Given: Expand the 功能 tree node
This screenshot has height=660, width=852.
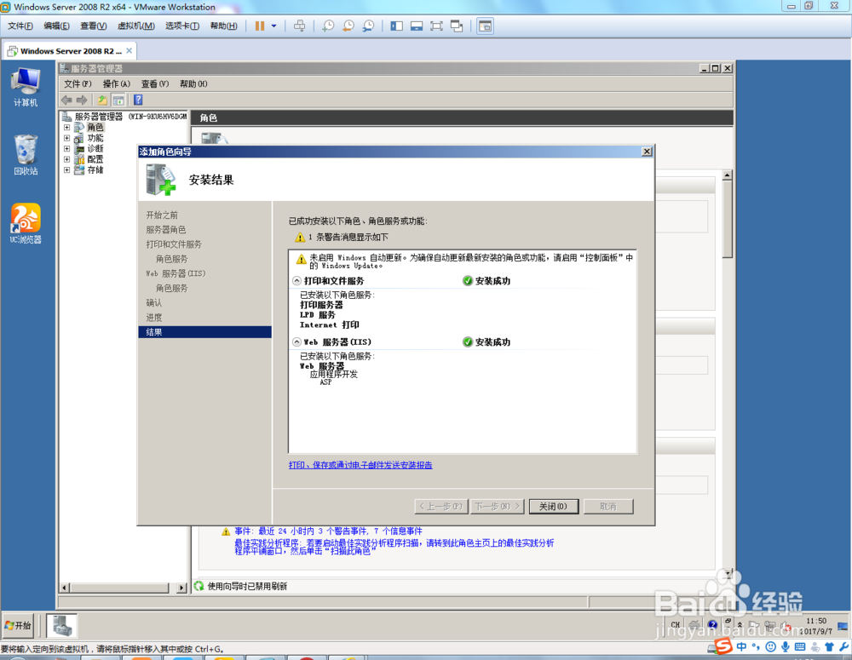Looking at the screenshot, I should click(66, 138).
